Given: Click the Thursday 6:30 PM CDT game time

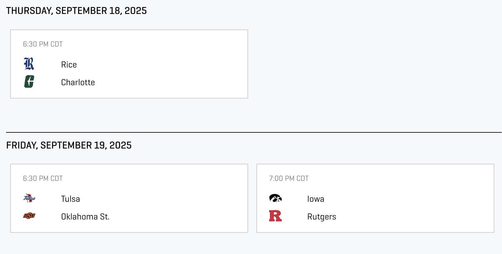Looking at the screenshot, I should click(43, 44).
